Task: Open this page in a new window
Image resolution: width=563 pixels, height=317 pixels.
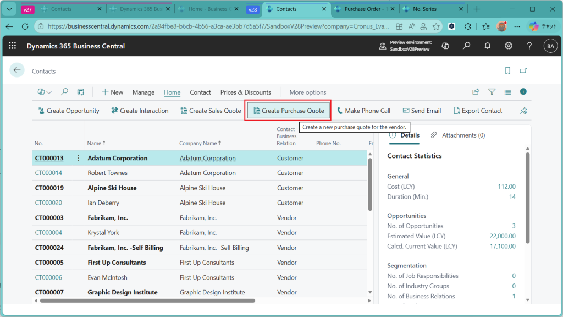Action: point(523,71)
